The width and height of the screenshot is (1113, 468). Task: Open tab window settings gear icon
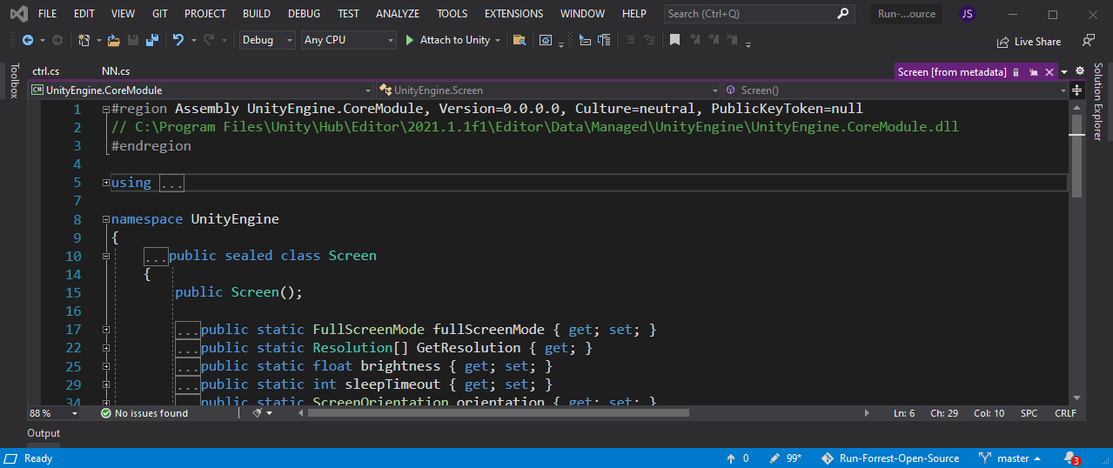(1080, 71)
